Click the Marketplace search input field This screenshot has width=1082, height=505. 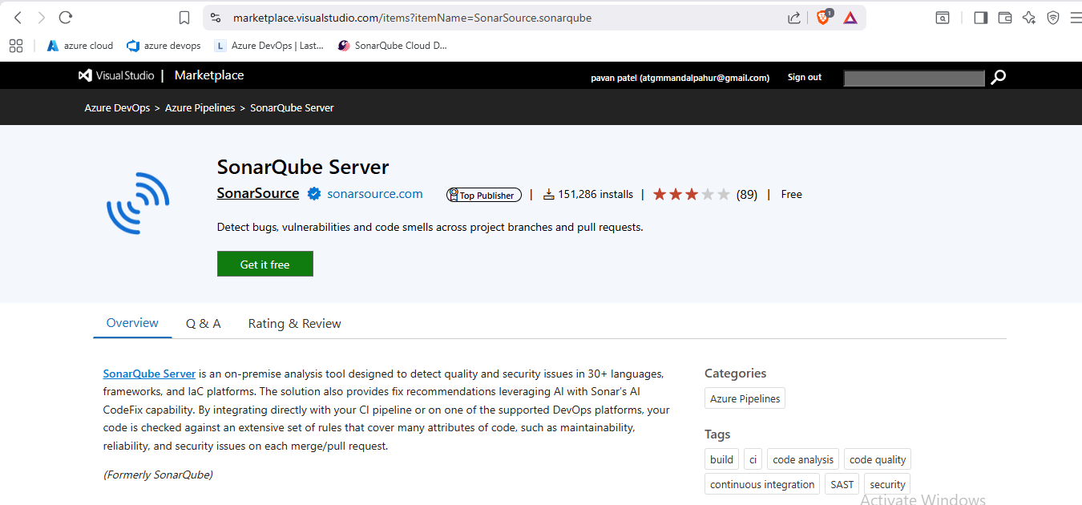click(914, 78)
